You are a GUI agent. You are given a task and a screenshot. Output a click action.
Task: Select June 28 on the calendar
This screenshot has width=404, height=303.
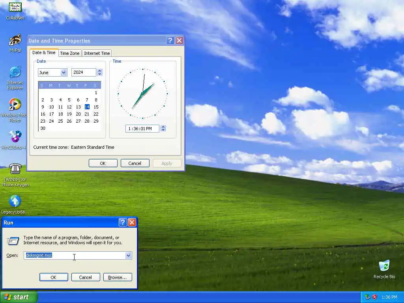87,121
